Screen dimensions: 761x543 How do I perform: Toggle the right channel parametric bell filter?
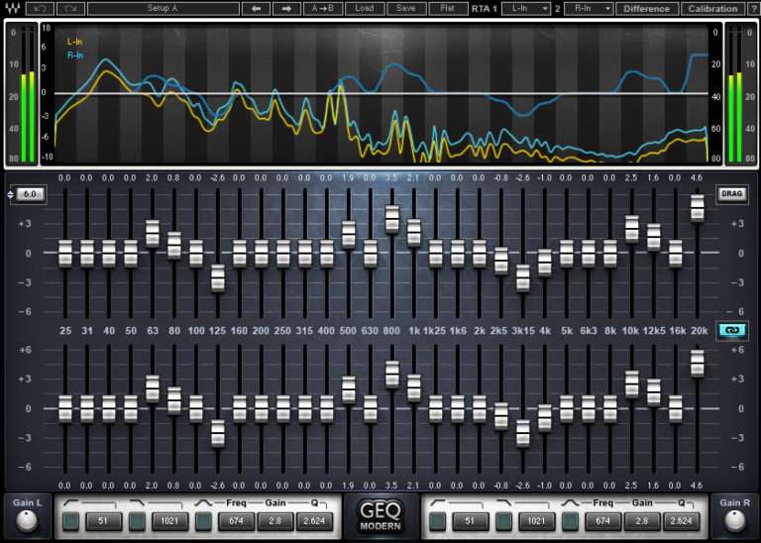570,521
